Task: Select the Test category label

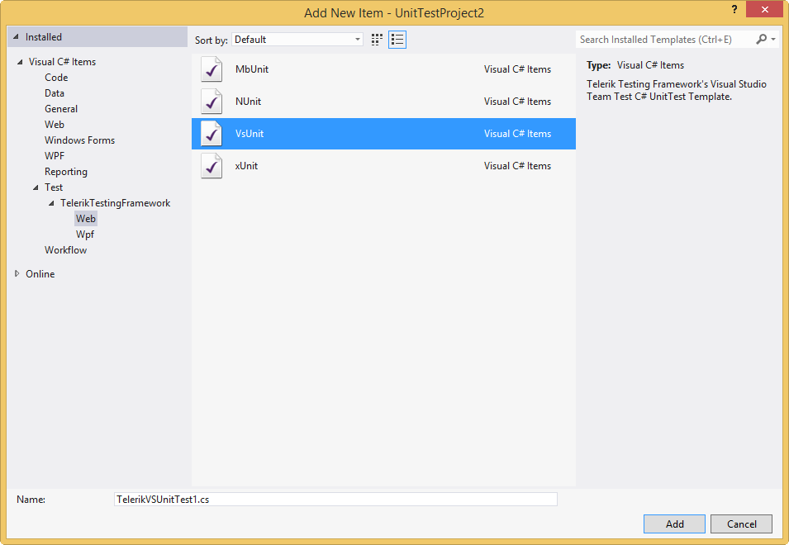Action: point(54,187)
